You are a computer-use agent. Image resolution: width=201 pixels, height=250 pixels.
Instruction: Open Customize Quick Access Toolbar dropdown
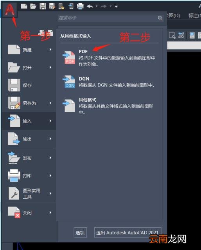116,6
